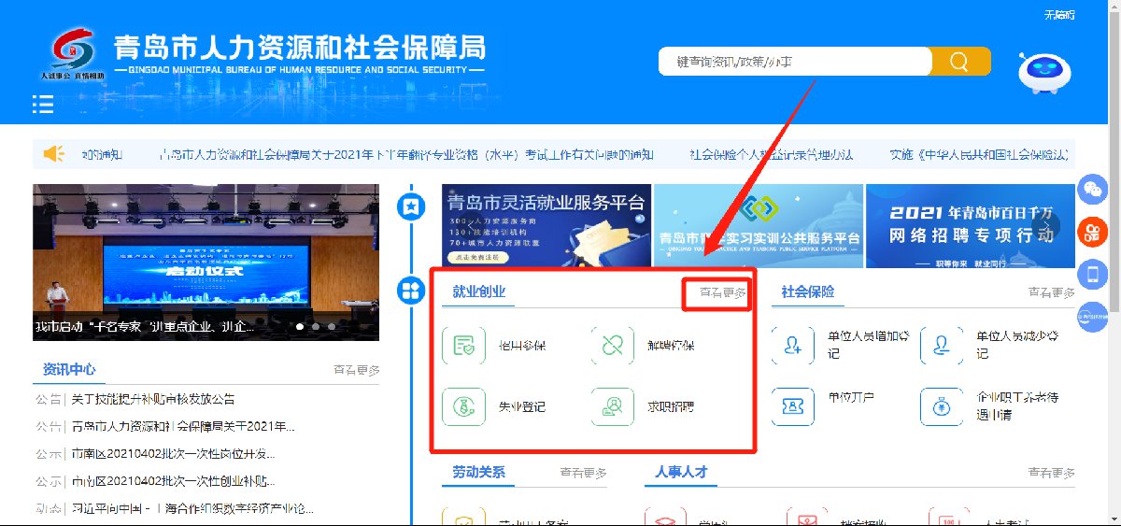Click the bureau logo emblem in header
Screen dimensions: 1121x526
click(71, 55)
